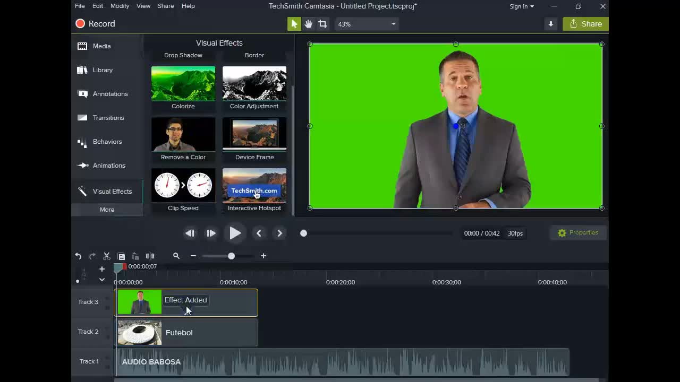This screenshot has height=382, width=680.
Task: Open the Transitions panel
Action: point(107,118)
